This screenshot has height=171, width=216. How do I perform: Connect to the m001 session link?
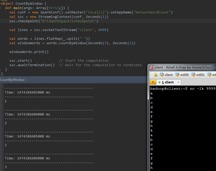[198, 75]
